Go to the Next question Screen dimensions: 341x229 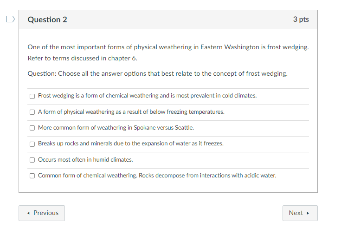300,213
